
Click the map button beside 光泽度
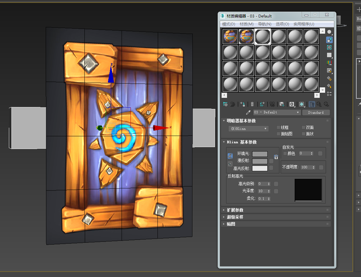tap(276, 191)
